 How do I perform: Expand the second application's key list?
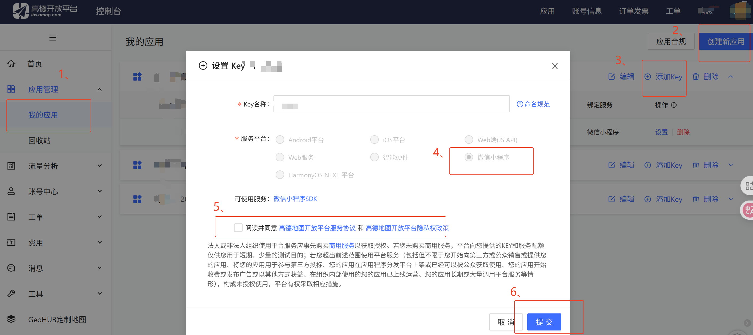click(731, 165)
